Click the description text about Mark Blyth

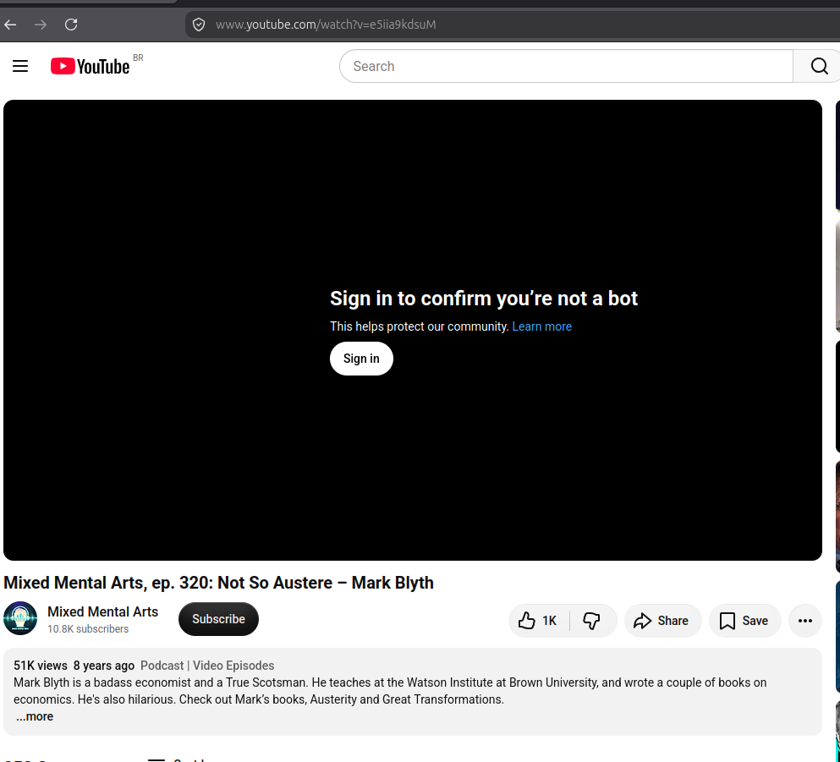pos(390,691)
